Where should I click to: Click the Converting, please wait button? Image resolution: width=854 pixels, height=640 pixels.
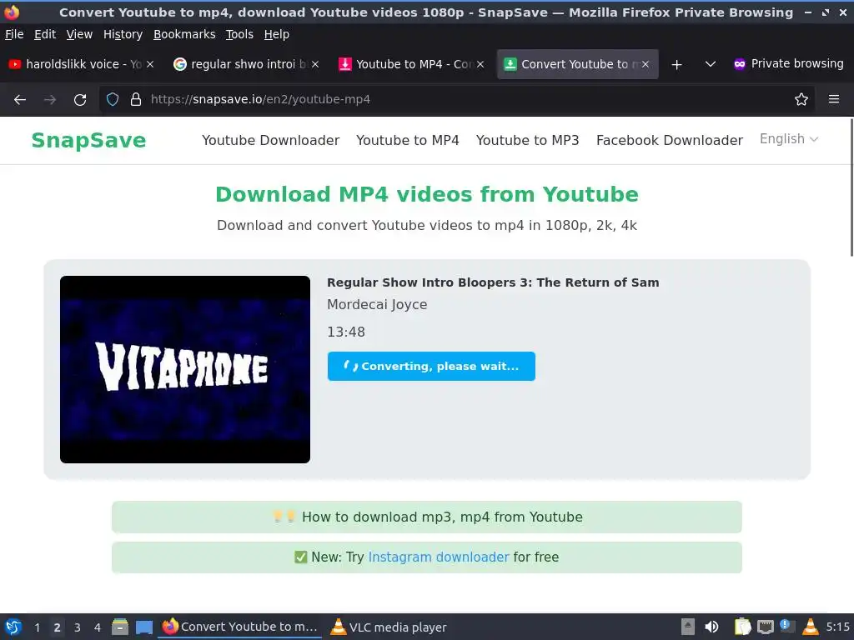click(431, 367)
